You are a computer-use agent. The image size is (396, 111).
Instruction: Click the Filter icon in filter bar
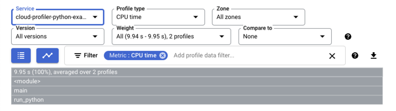[x=78, y=56]
